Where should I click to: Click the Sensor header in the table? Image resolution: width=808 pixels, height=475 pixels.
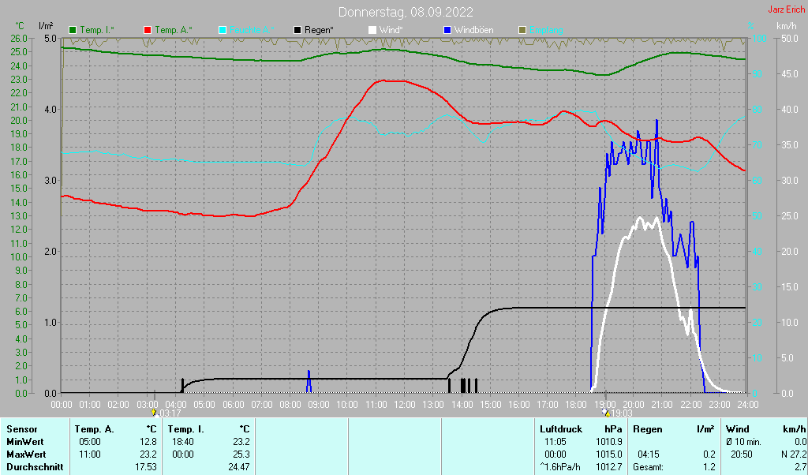(21, 429)
